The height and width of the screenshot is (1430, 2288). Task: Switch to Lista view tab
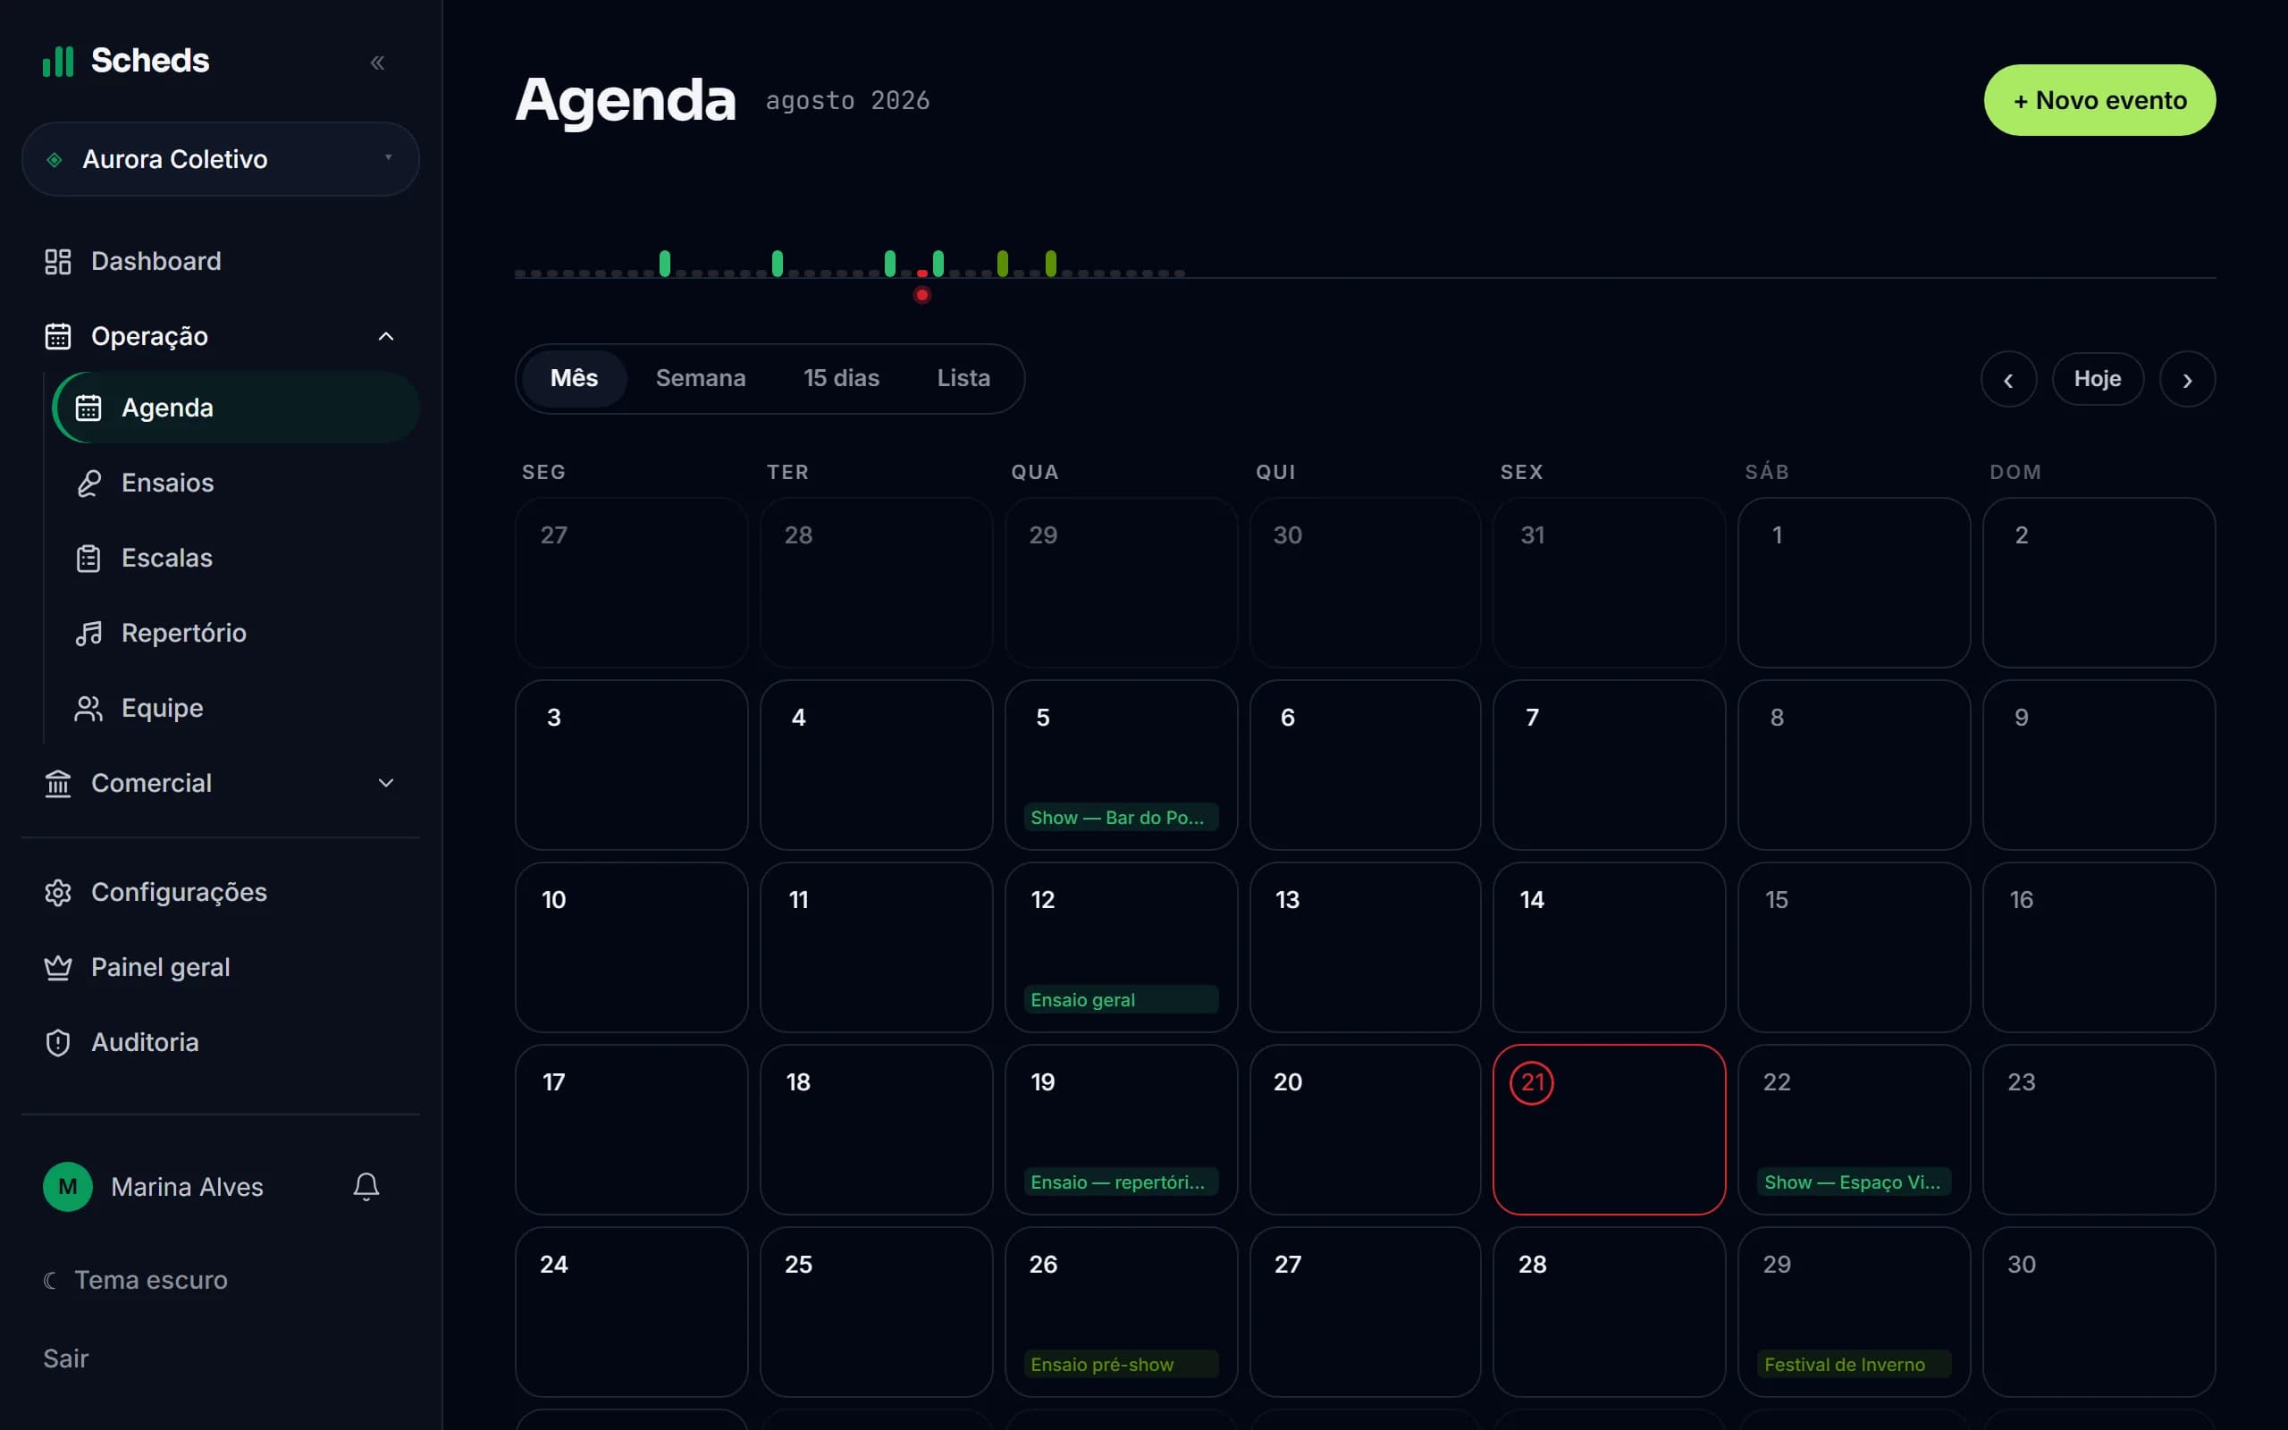[963, 378]
